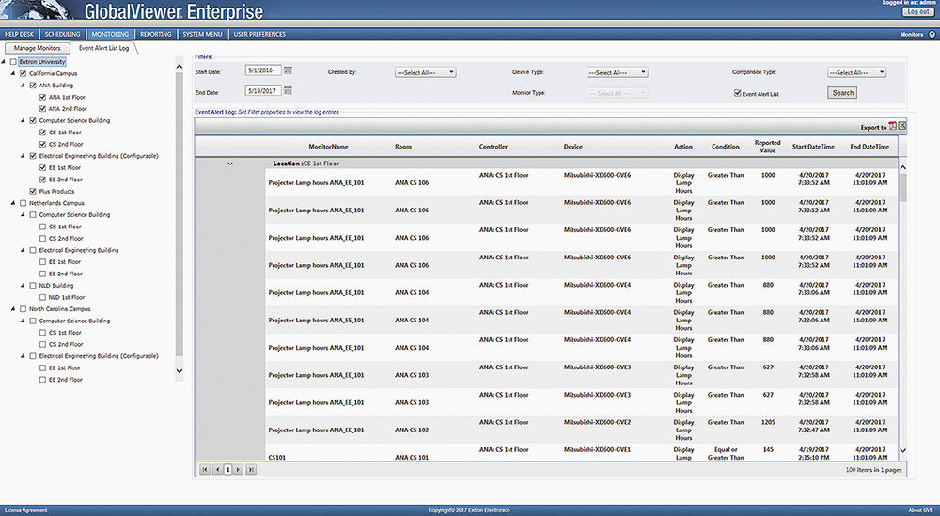Collapse the North Carolina Campus tree node
Screen dimensions: 940x516
click(x=13, y=309)
